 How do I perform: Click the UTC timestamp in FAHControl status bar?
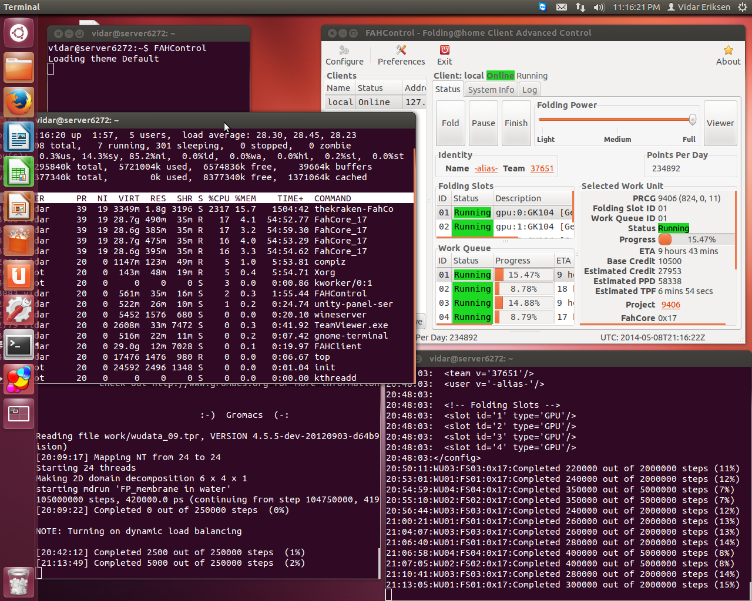point(653,337)
